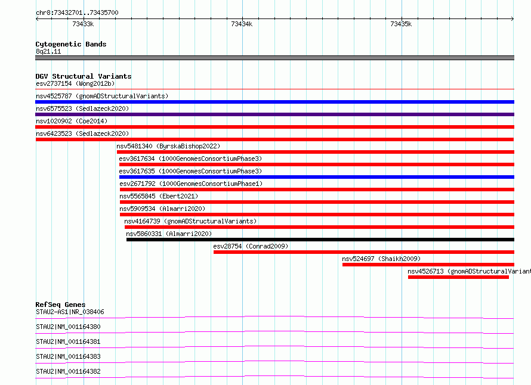Select the STAU2|NM_001164380 transcript label
Viewport: 531px width, 385px height.
(x=68, y=327)
